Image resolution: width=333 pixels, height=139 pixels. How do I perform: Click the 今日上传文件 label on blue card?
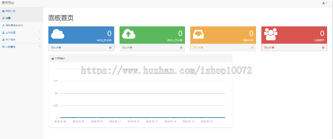(x=104, y=40)
